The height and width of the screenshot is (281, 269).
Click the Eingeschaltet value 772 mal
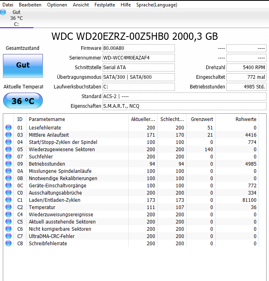point(246,77)
